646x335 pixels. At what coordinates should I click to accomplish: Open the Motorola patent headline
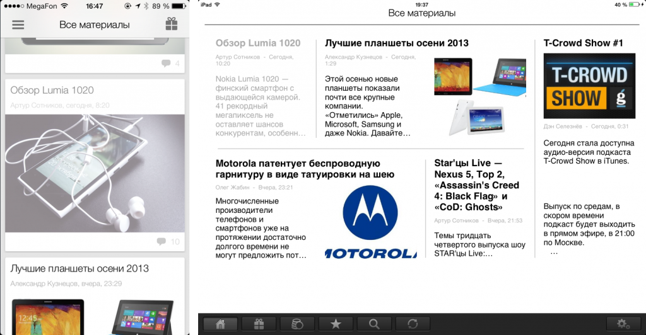[x=305, y=169]
